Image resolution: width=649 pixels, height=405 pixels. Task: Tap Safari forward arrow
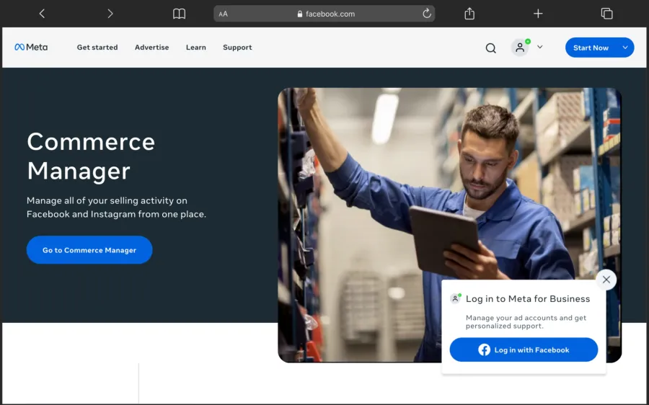(110, 14)
